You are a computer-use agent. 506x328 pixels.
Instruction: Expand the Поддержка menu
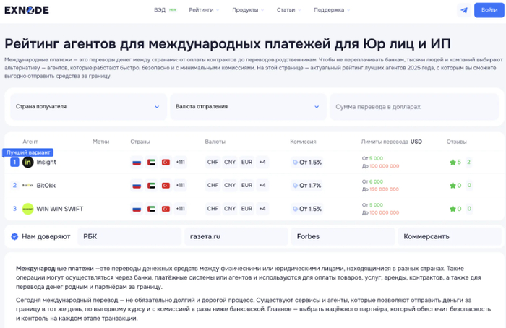(x=332, y=10)
